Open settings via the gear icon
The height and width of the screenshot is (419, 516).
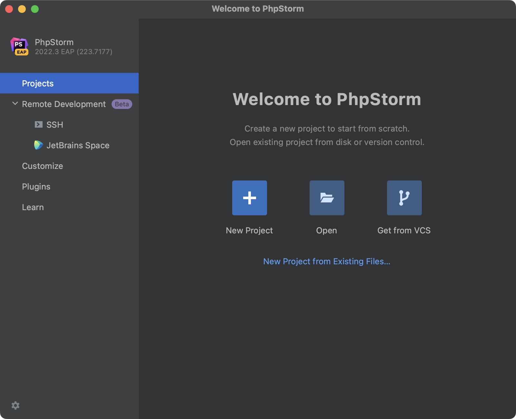(x=15, y=405)
